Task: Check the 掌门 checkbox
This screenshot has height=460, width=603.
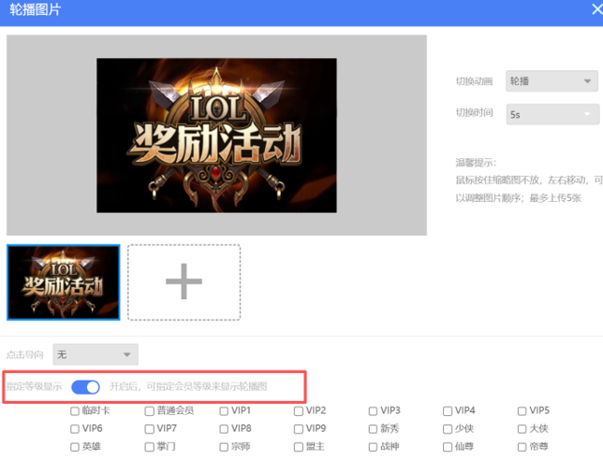Action: 149,447
